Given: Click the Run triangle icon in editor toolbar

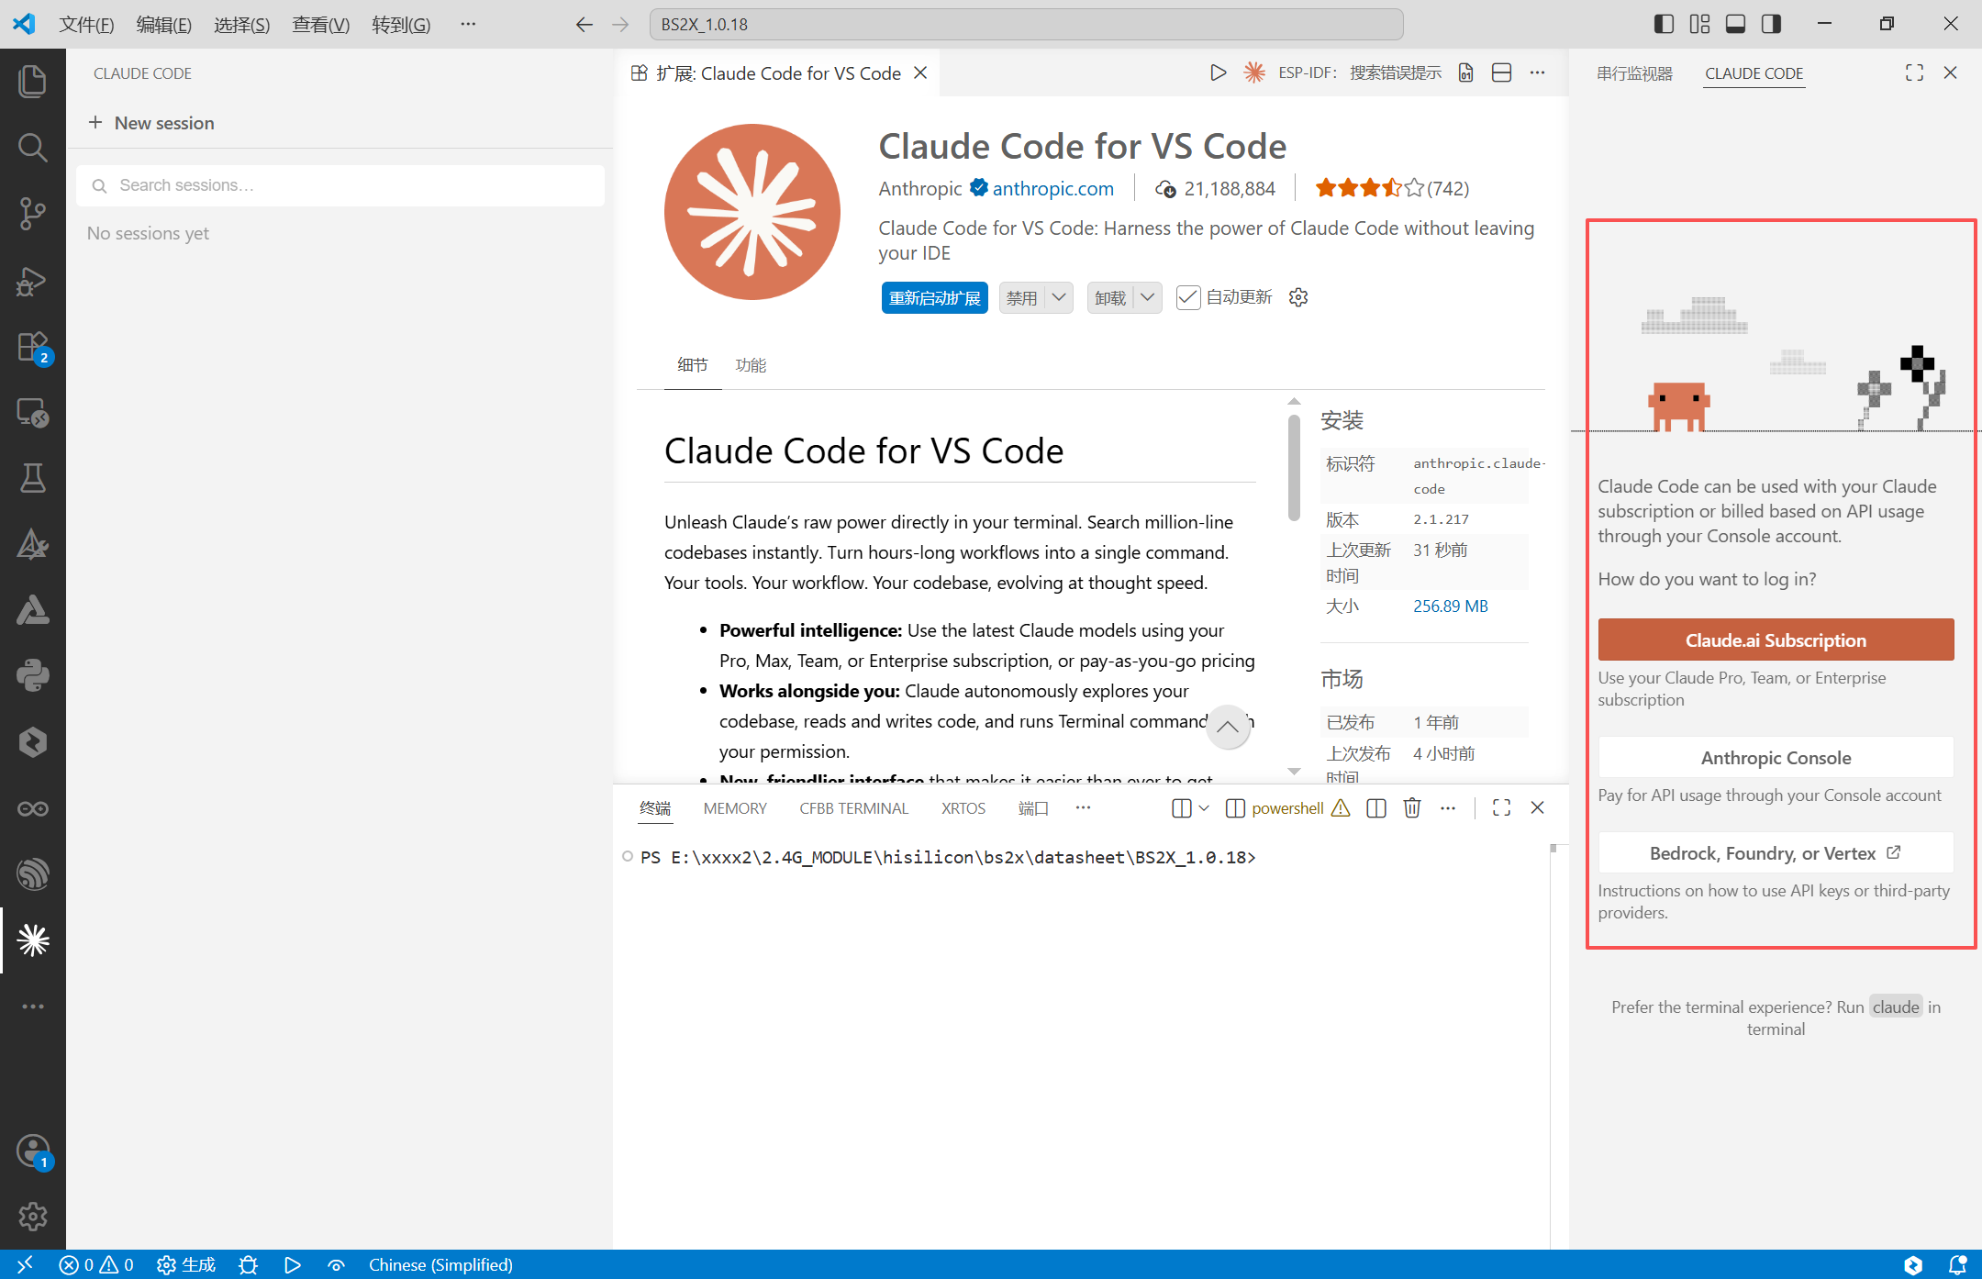Looking at the screenshot, I should [x=1218, y=72].
